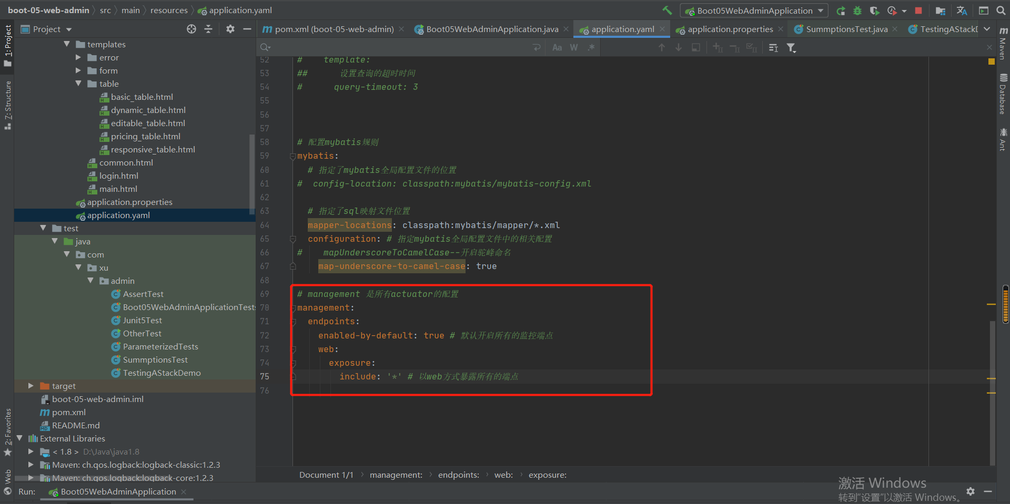Rerun the application with the green arrow
Screen dimensions: 1010x504
[841, 11]
